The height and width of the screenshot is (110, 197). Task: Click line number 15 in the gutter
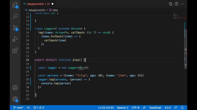pyautogui.click(x=27, y=29)
